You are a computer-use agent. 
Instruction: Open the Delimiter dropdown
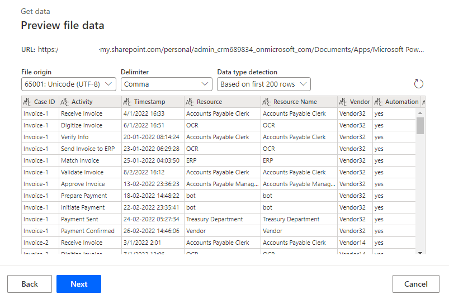(x=167, y=84)
